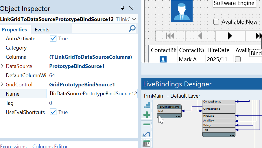The height and width of the screenshot is (148, 262).
Task: Toggle the UseEvalShortcuts checkbox
Action: [53, 112]
